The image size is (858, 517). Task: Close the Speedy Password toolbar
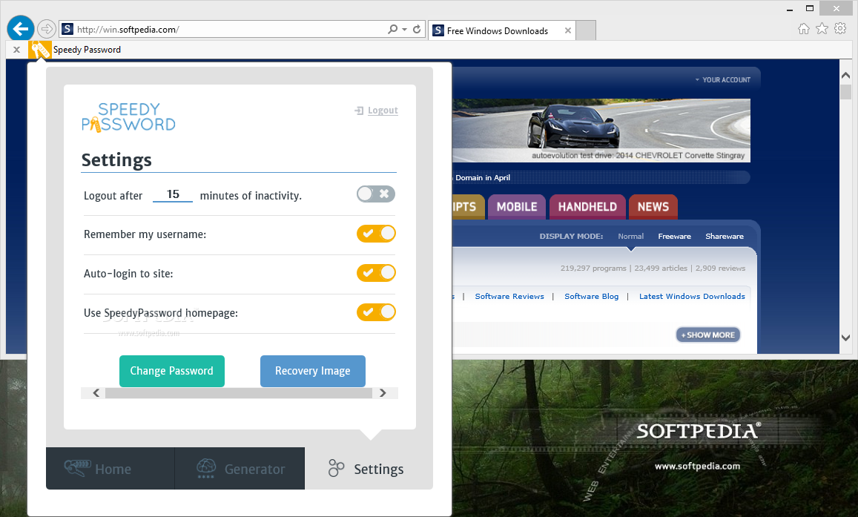click(16, 50)
